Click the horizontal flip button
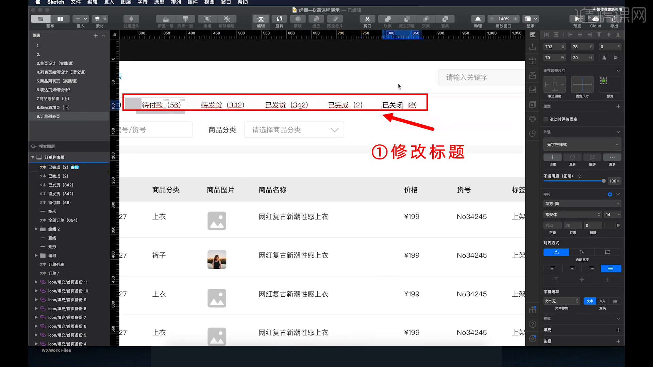 click(x=604, y=58)
